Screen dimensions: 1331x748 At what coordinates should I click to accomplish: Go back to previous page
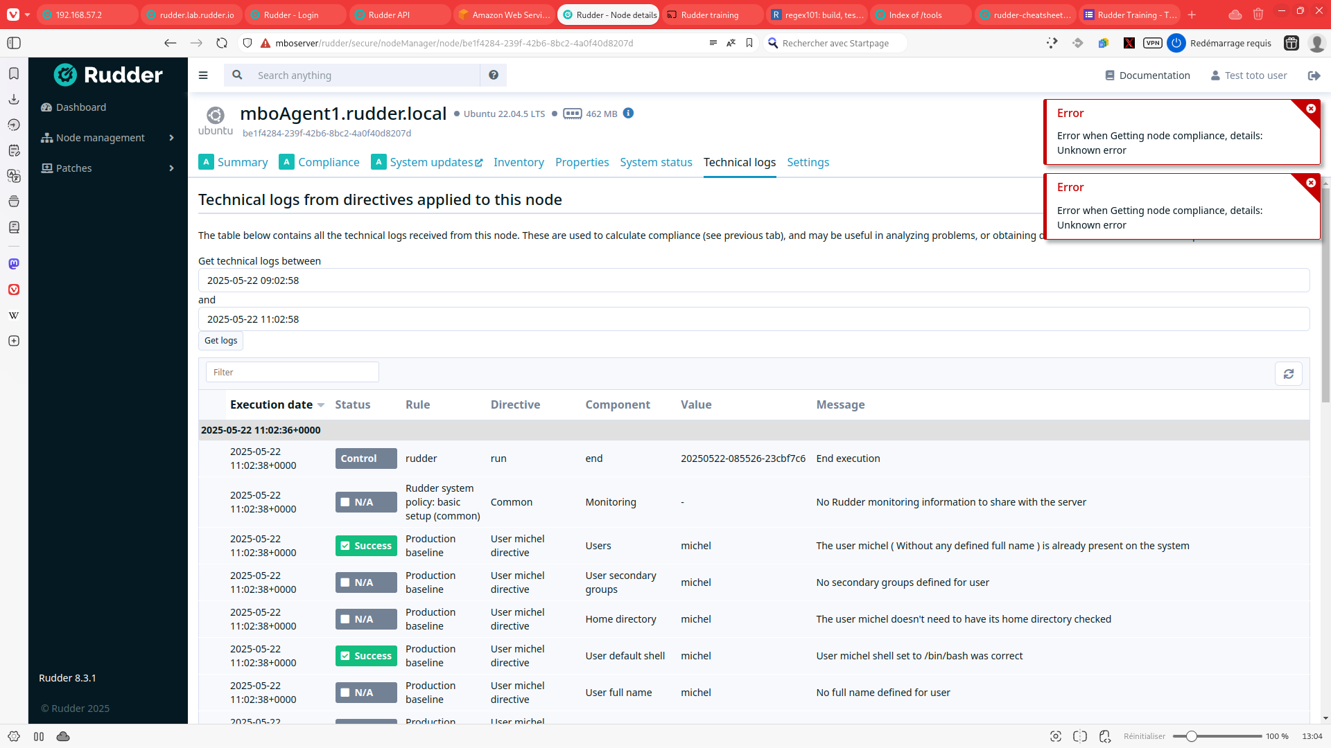[x=170, y=43]
